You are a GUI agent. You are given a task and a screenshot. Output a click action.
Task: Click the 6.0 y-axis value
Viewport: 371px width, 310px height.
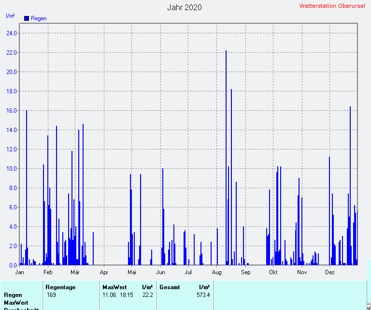pos(13,207)
